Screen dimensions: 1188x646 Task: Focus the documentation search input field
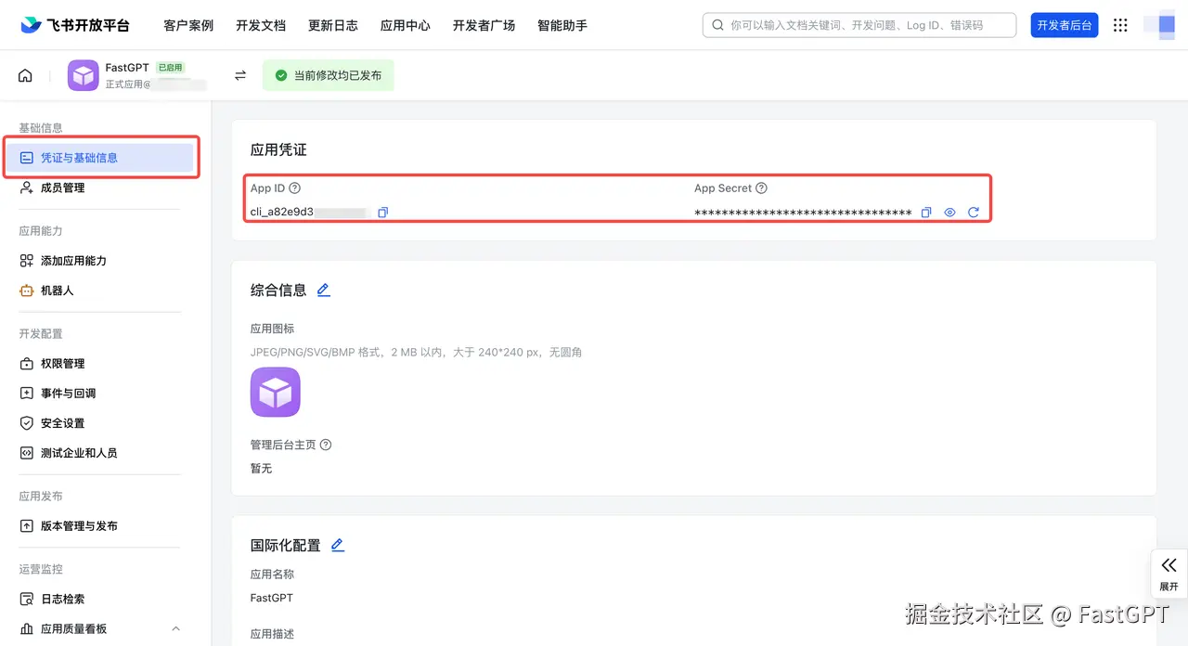859,25
